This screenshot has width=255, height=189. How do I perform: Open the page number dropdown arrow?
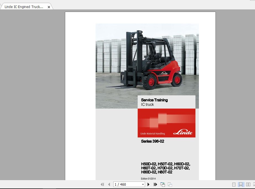(x=143, y=185)
